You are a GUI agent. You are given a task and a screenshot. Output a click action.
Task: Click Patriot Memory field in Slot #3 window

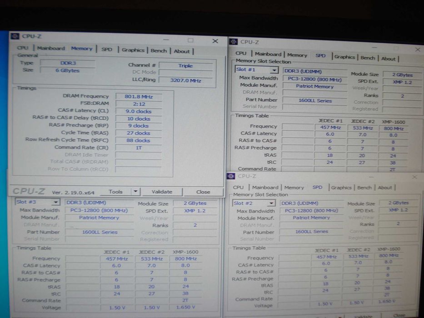[x=99, y=218]
